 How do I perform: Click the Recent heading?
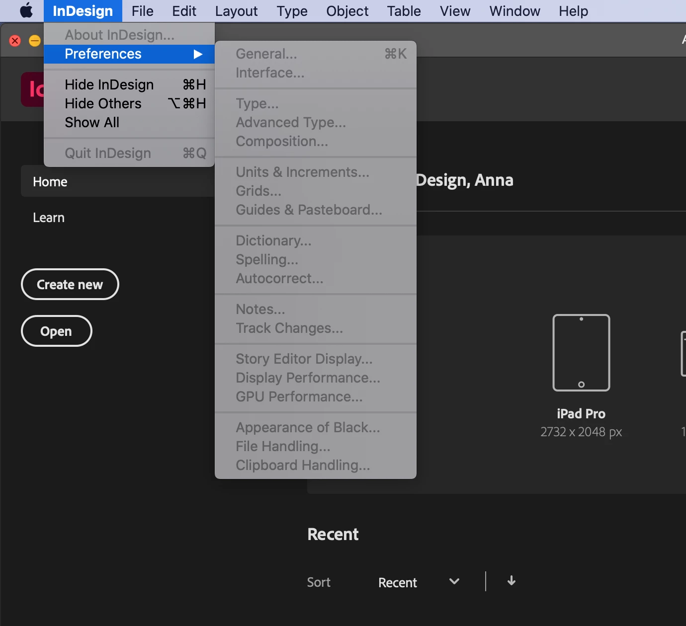333,534
